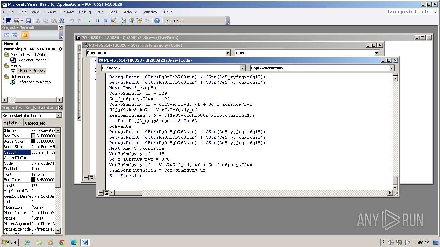Click the Undo arrow icon
The image size is (440, 247).
pos(71,21)
